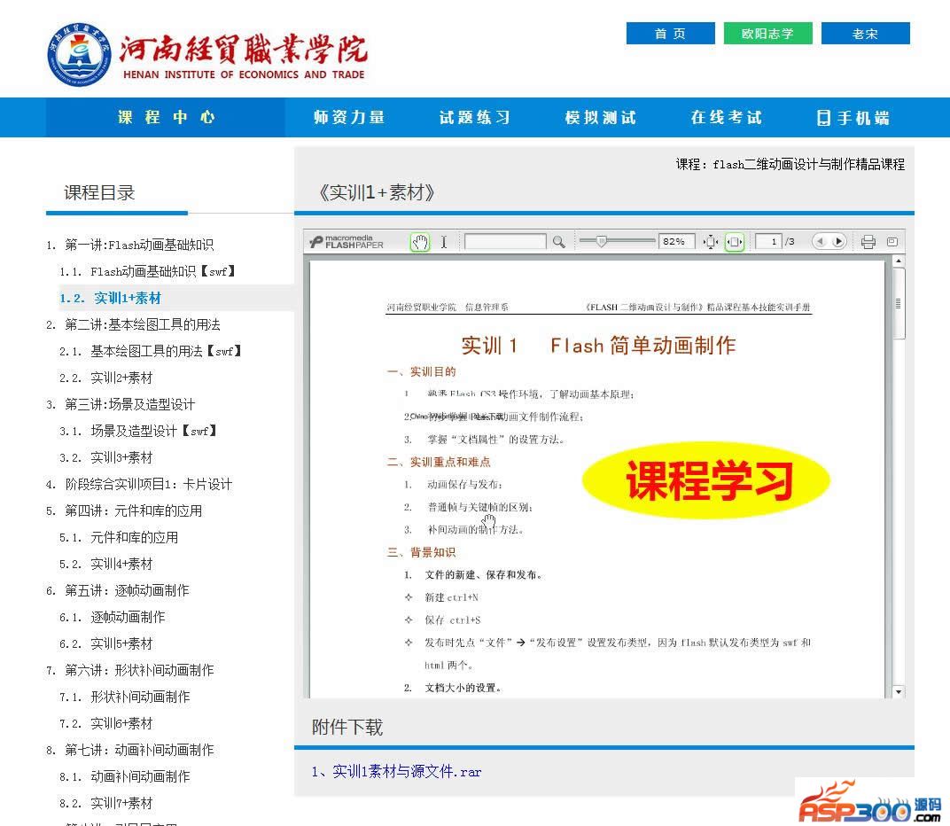The width and height of the screenshot is (950, 826).
Task: Download 实训1素材与源文件.rar attachment
Action: (x=396, y=771)
